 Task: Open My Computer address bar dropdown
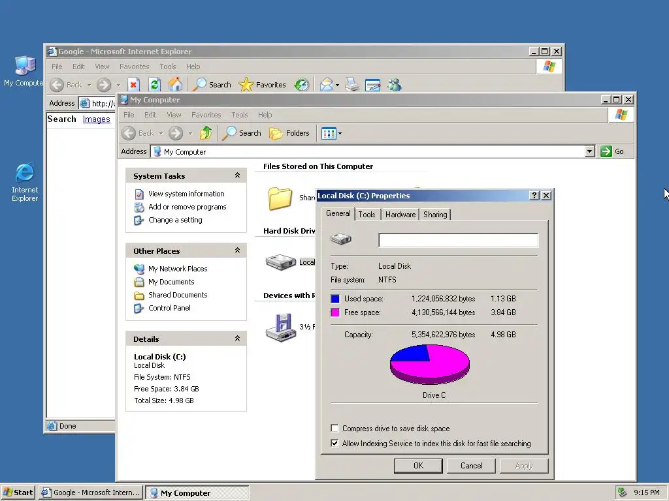point(590,151)
